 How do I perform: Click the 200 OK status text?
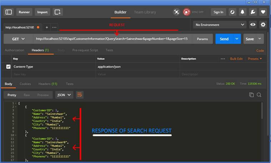(230, 84)
